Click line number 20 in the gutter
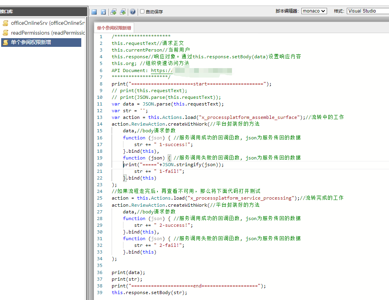Screen dimensions: 389x300 tap(100, 165)
